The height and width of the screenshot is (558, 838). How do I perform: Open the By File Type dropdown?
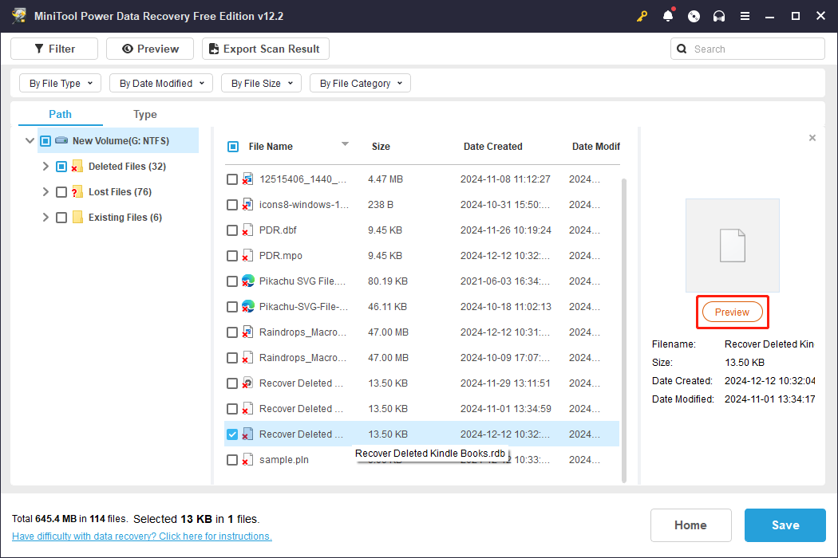(61, 83)
